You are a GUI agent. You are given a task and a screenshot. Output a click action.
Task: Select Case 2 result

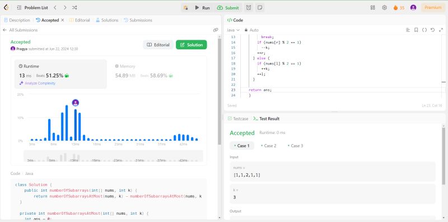(x=269, y=146)
